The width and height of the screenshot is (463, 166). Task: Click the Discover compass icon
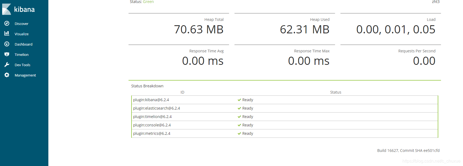tap(7, 23)
